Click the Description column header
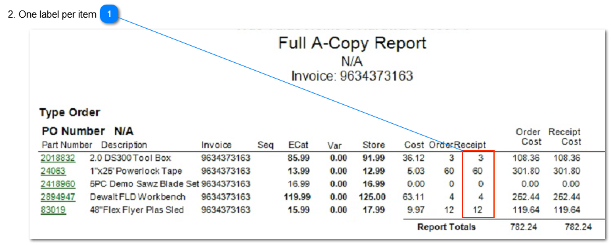 (124, 145)
